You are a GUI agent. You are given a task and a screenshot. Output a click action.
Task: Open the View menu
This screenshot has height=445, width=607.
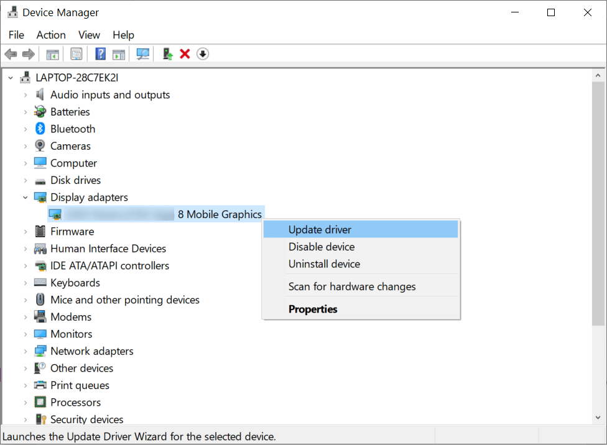89,35
